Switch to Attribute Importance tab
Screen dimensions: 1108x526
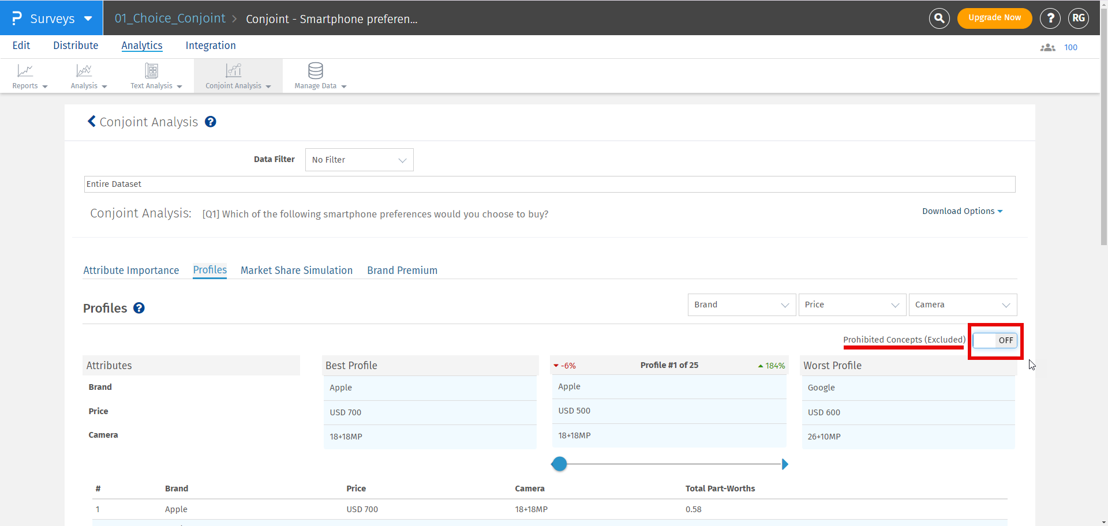(131, 270)
